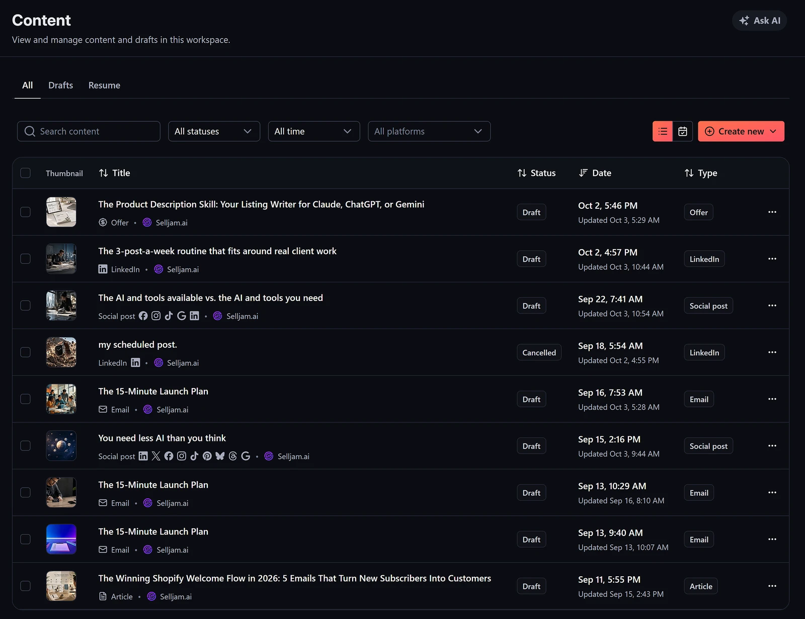This screenshot has height=619, width=805.
Task: Open thumbnail of Product Description Skill offer
Action: tap(61, 212)
